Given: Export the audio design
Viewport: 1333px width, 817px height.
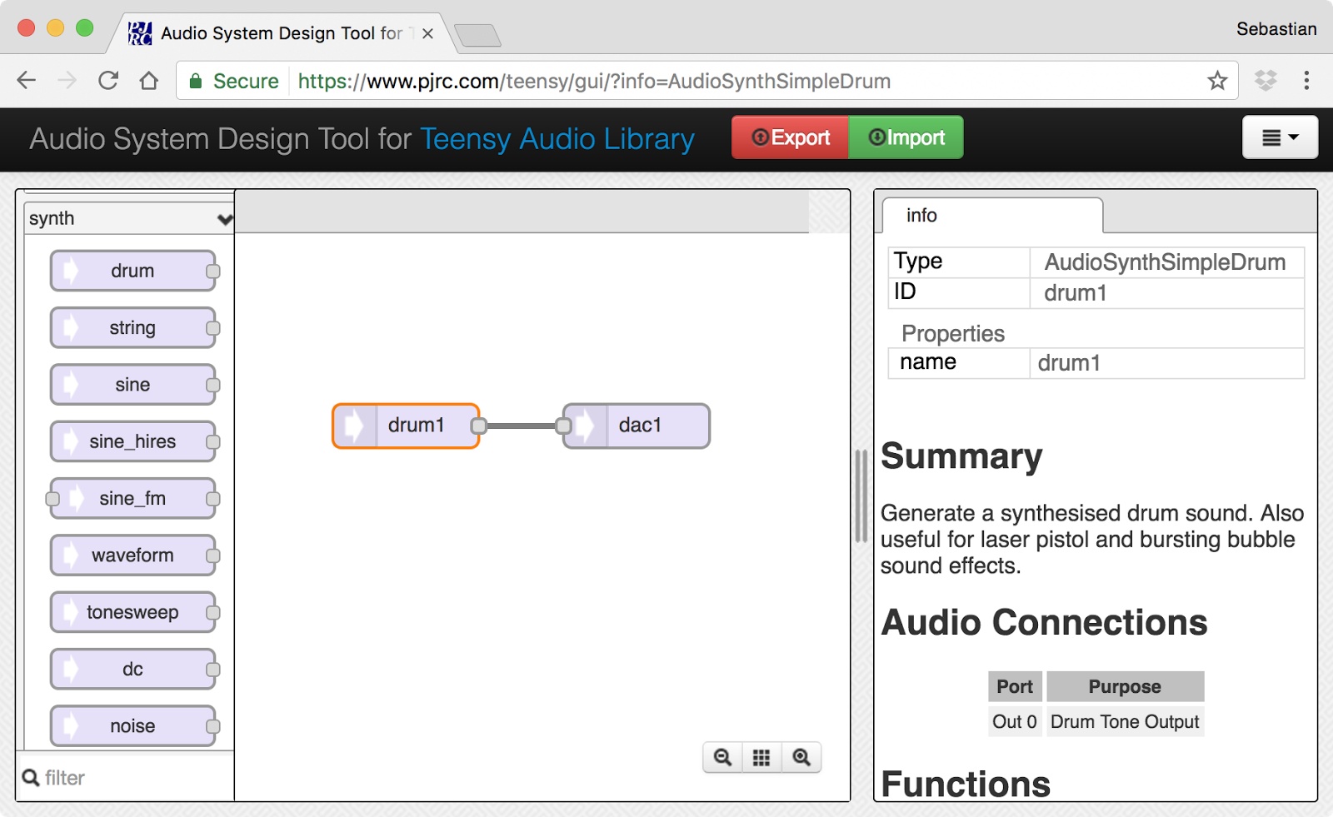Looking at the screenshot, I should (789, 137).
